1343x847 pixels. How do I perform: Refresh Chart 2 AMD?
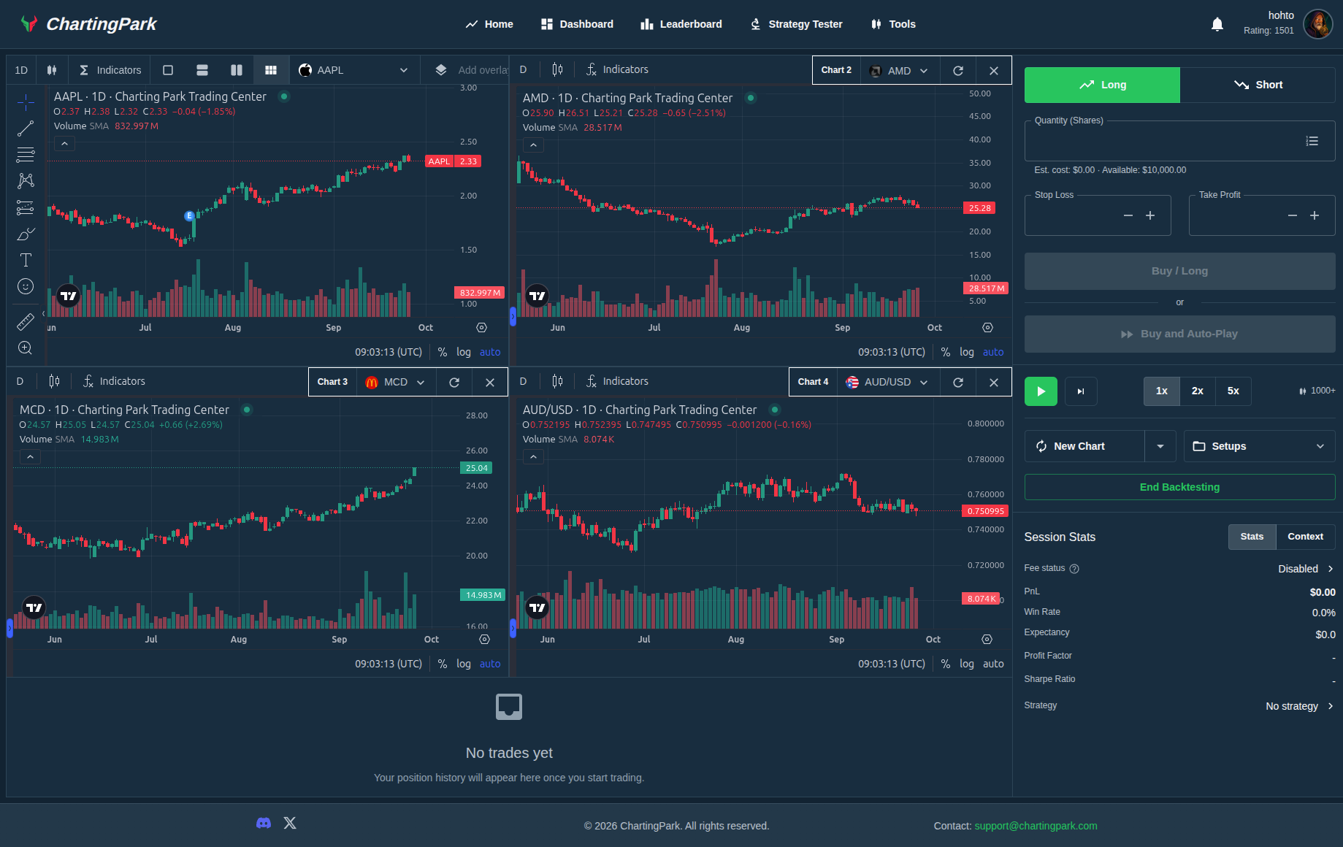pyautogui.click(x=958, y=70)
